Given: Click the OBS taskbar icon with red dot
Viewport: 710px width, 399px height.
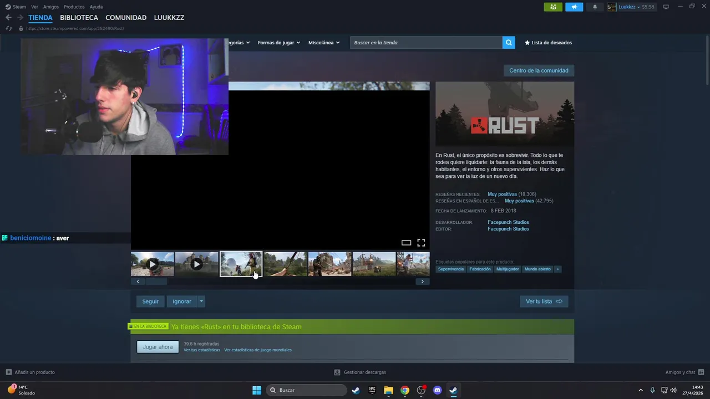Looking at the screenshot, I should coord(421,390).
